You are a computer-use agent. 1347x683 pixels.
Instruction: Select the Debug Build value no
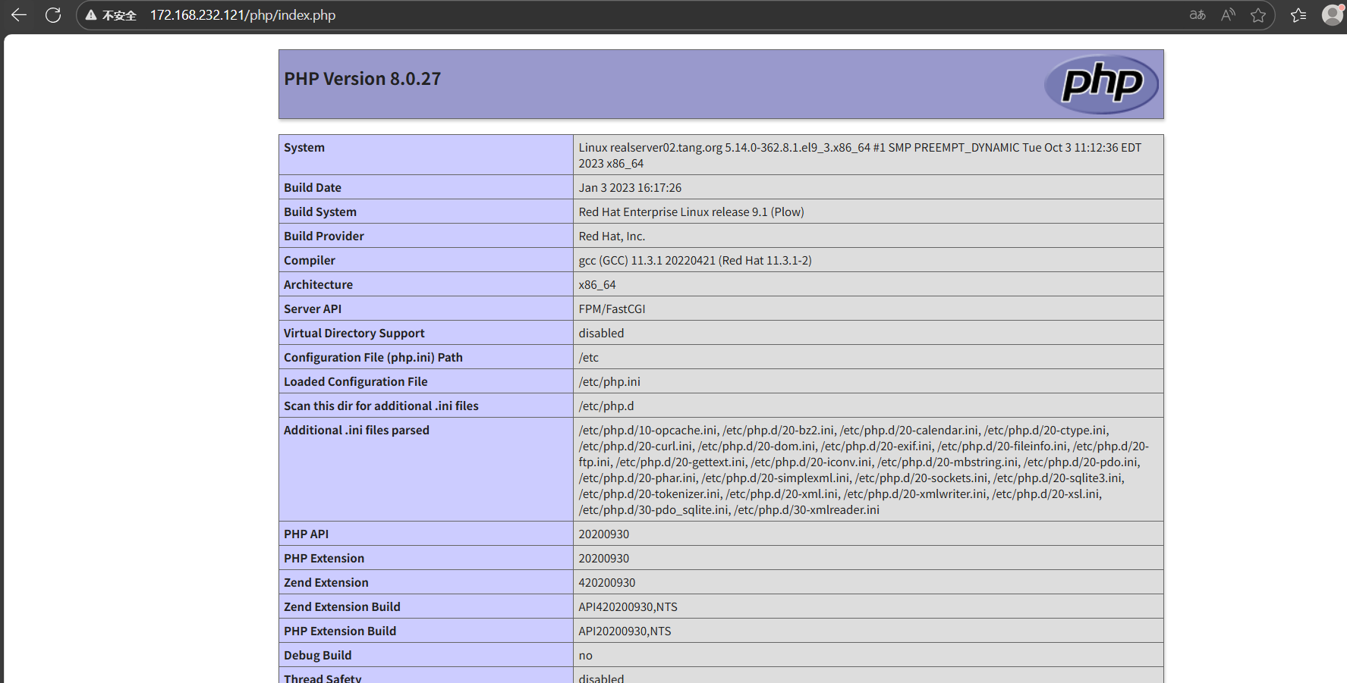tap(586, 656)
